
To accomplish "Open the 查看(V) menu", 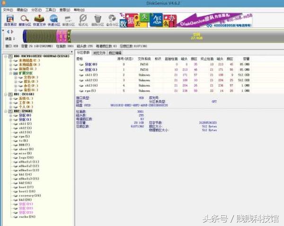I will click(x=65, y=10).
